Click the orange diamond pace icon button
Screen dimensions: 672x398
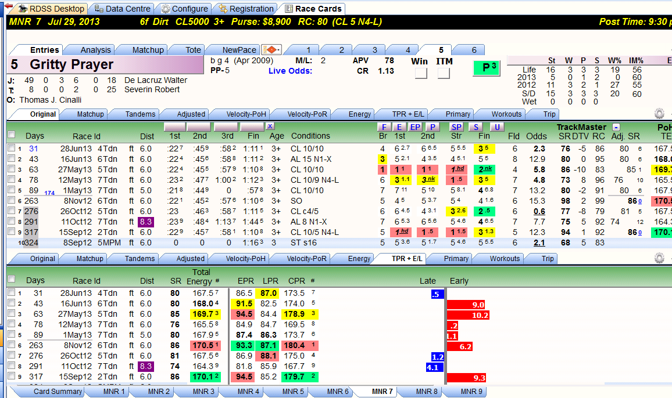coord(271,50)
